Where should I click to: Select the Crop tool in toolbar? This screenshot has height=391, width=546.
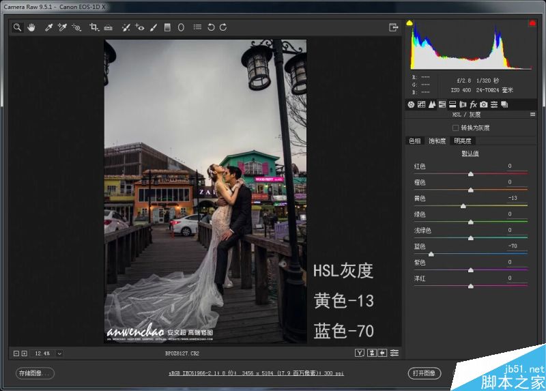[94, 27]
